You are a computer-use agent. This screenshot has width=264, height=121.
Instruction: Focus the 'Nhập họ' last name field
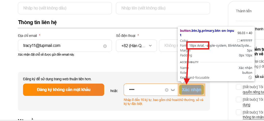[65, 8]
